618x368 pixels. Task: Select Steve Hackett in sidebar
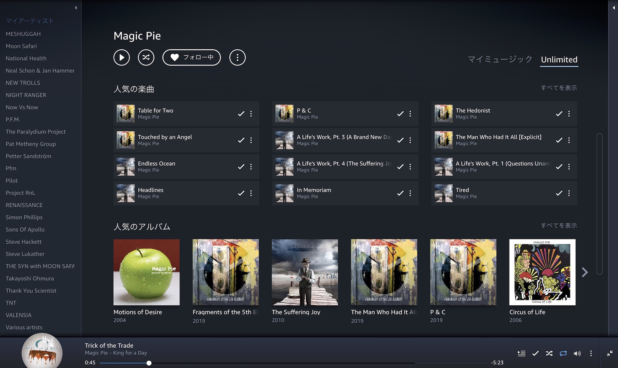click(23, 242)
